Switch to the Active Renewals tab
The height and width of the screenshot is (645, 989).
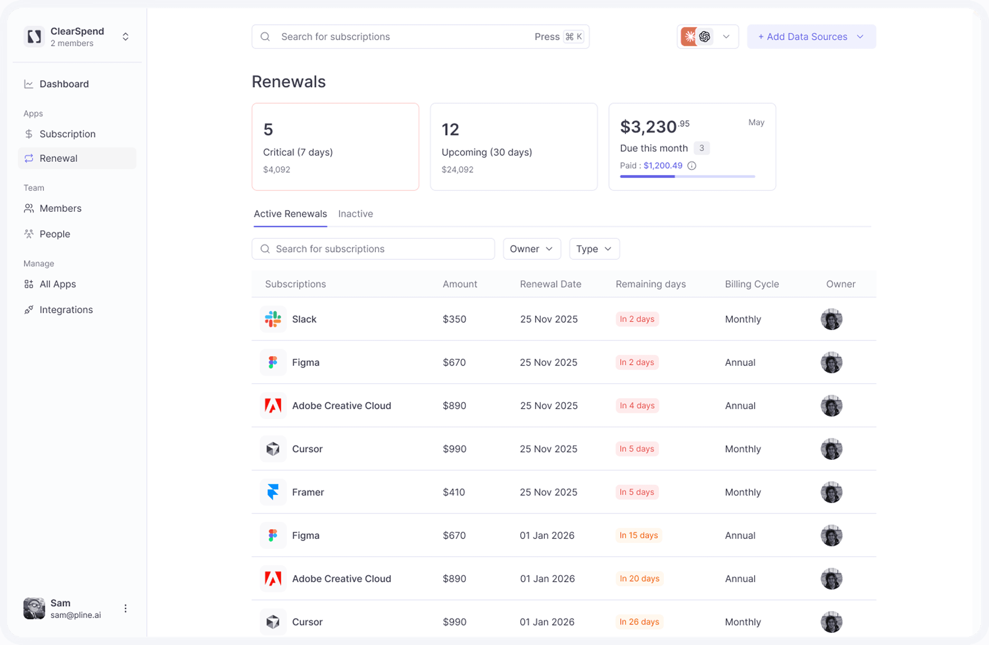click(290, 213)
